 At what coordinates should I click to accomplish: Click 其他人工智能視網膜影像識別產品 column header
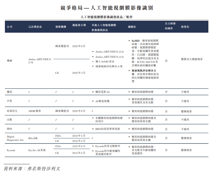104,28
